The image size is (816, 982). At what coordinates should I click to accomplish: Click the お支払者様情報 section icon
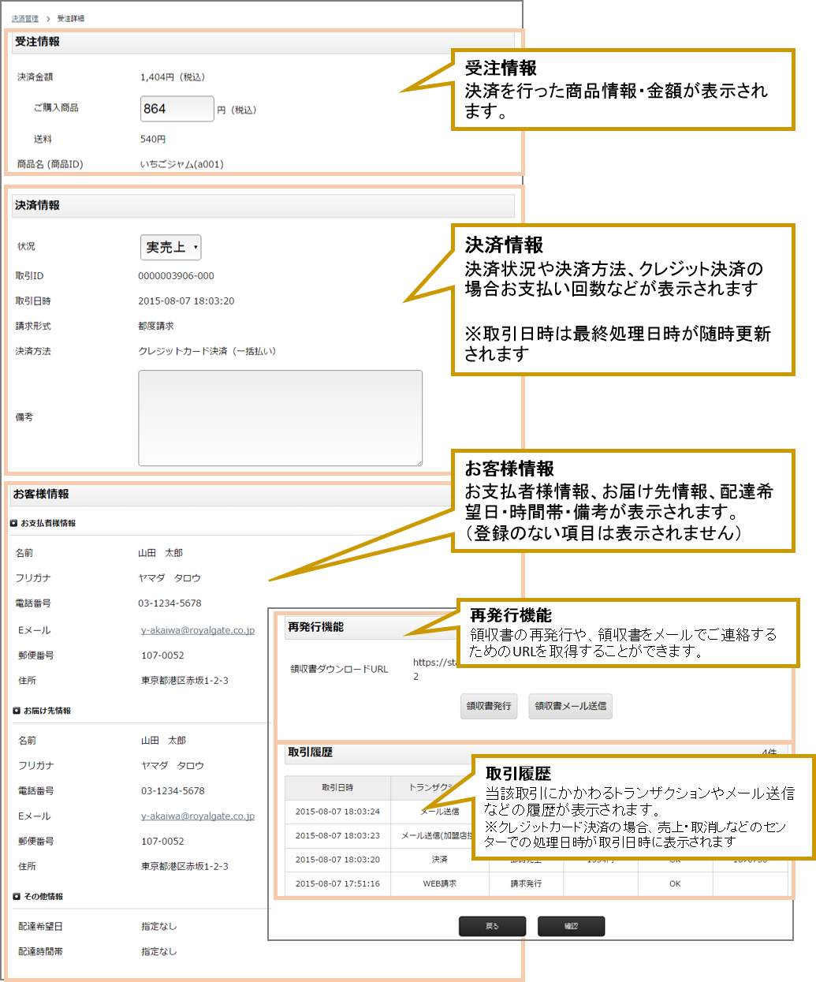click(13, 523)
